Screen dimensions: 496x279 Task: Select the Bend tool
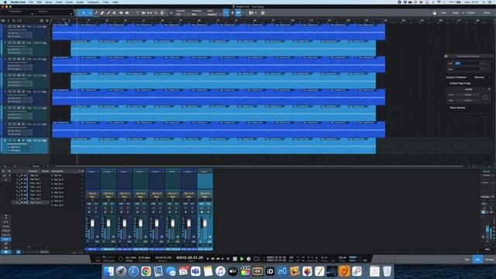121,13
